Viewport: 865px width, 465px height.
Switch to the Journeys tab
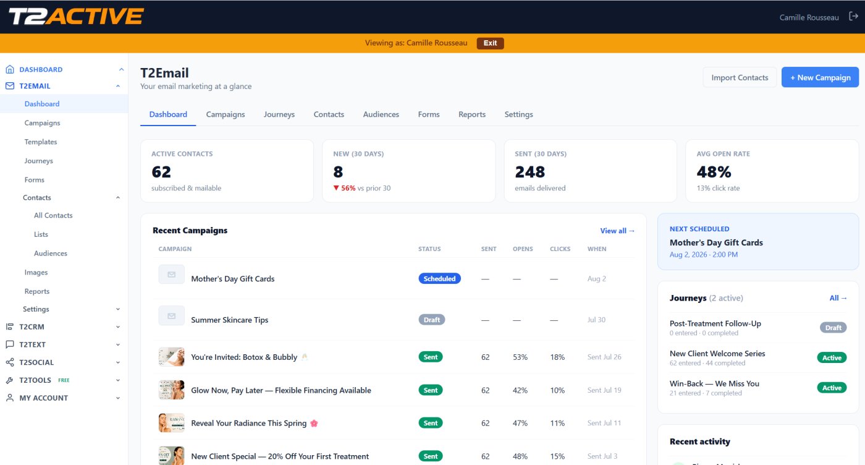coord(279,114)
